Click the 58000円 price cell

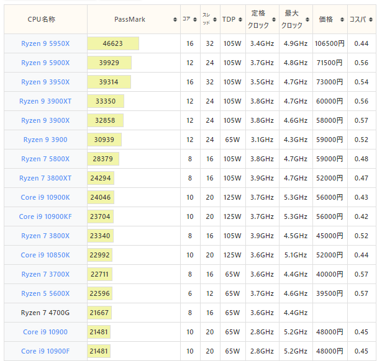(330, 120)
